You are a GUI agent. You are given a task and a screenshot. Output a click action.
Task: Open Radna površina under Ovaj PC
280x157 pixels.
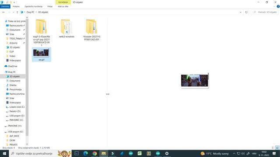17,94
